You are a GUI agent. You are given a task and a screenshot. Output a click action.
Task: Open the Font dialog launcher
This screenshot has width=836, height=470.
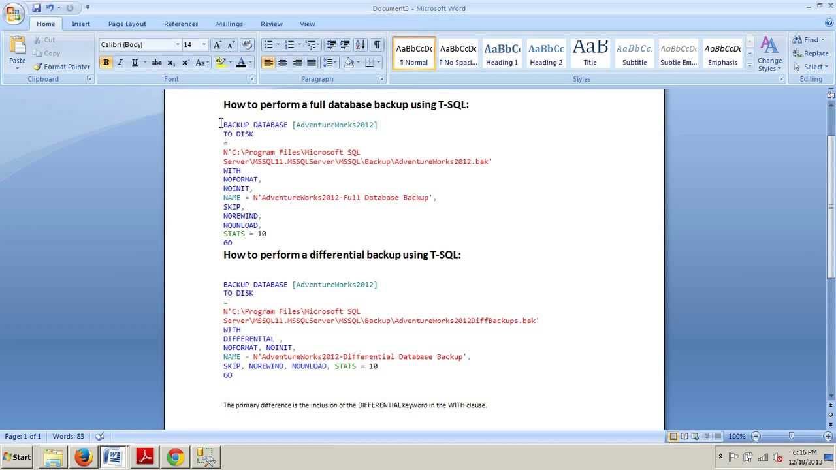click(x=252, y=79)
